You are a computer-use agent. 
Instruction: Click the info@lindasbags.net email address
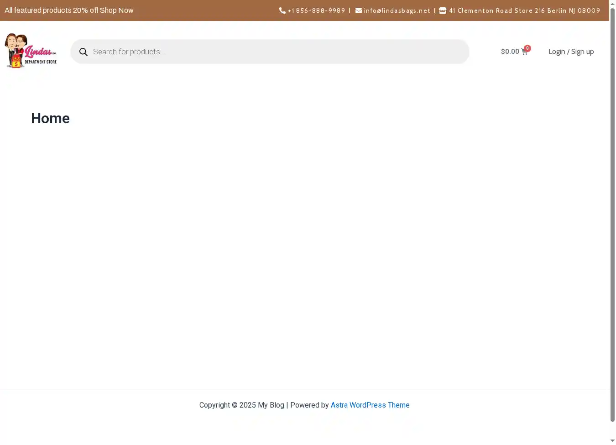pyautogui.click(x=397, y=10)
